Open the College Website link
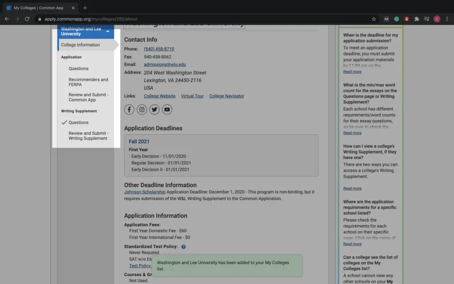 point(160,96)
